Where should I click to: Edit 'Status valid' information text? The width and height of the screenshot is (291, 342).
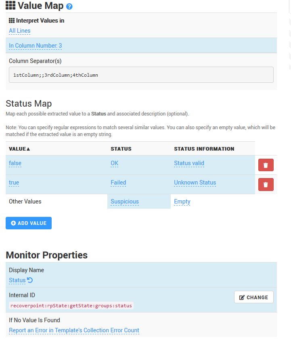pos(189,163)
